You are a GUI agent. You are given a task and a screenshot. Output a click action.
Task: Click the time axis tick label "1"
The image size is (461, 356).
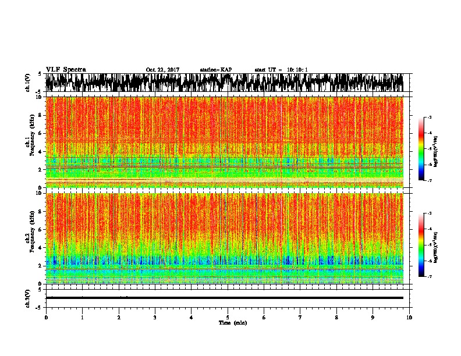coord(82,318)
